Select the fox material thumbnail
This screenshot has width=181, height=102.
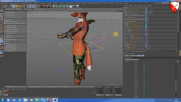click(x=6, y=93)
